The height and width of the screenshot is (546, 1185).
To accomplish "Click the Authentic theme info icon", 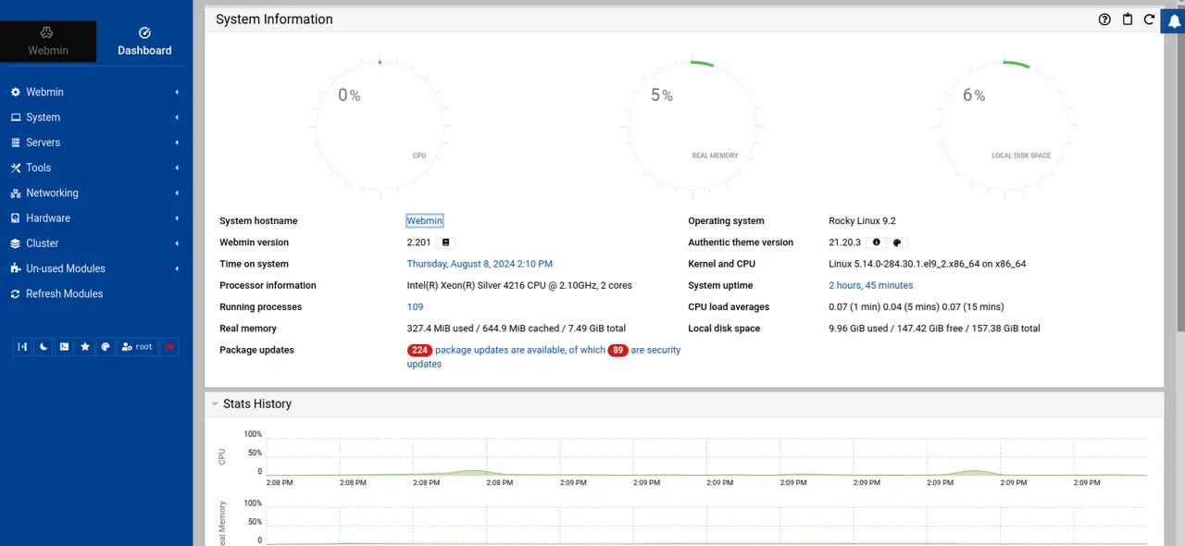I will (877, 242).
